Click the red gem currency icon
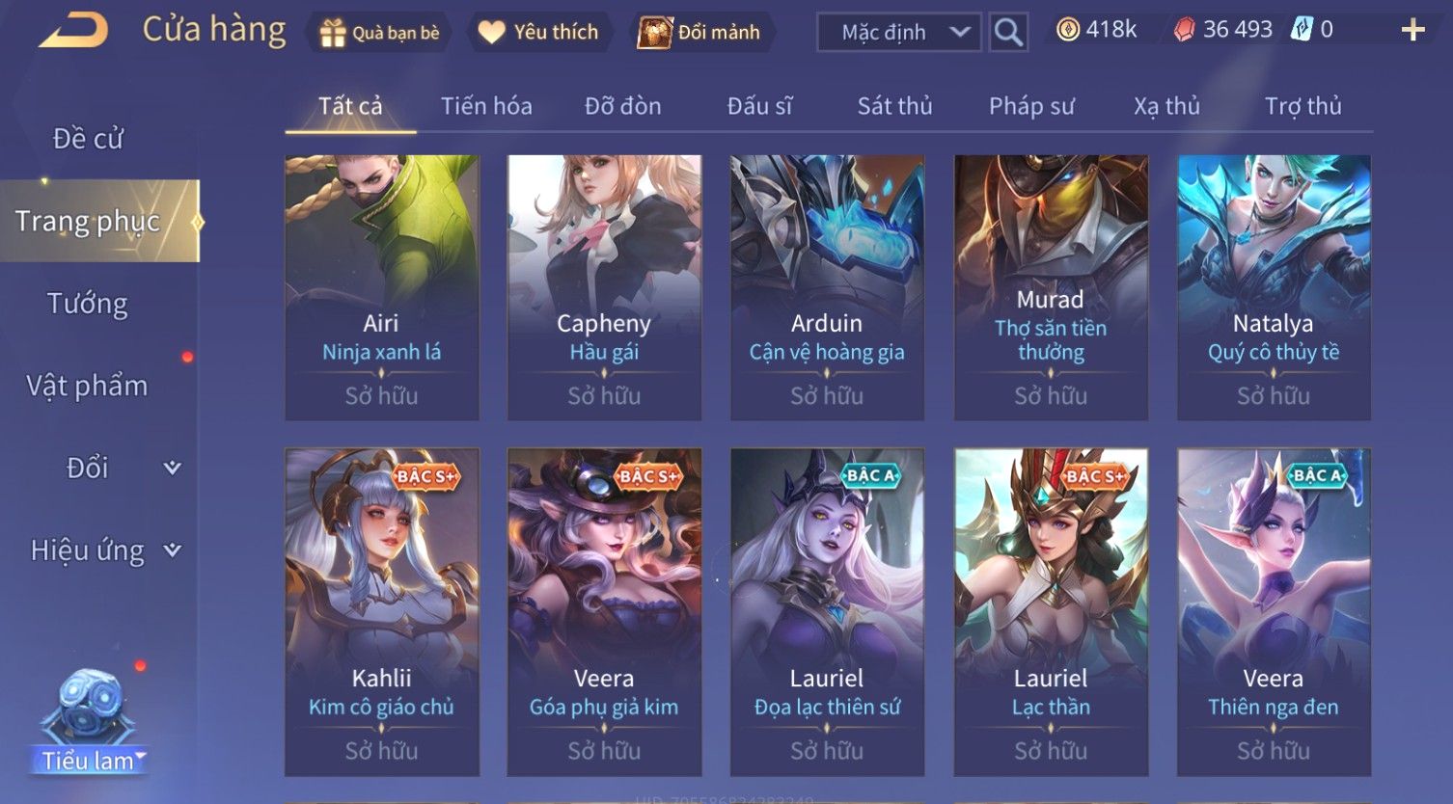 (x=1184, y=31)
